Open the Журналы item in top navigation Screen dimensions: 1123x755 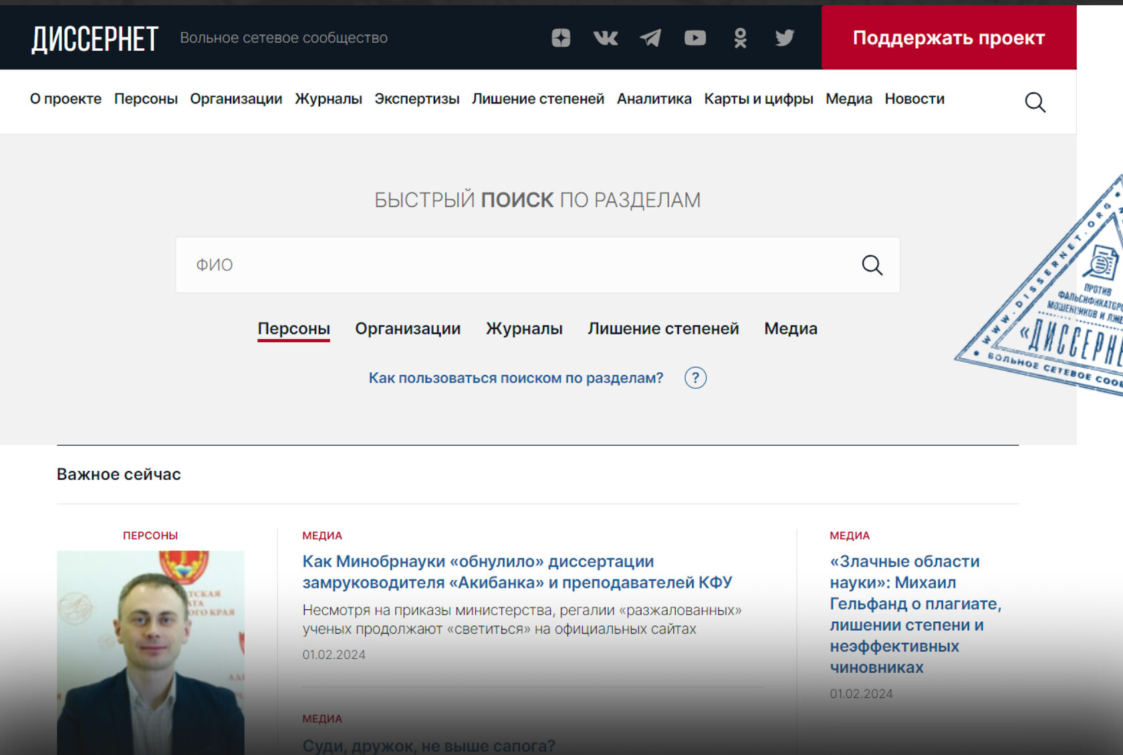(x=328, y=99)
